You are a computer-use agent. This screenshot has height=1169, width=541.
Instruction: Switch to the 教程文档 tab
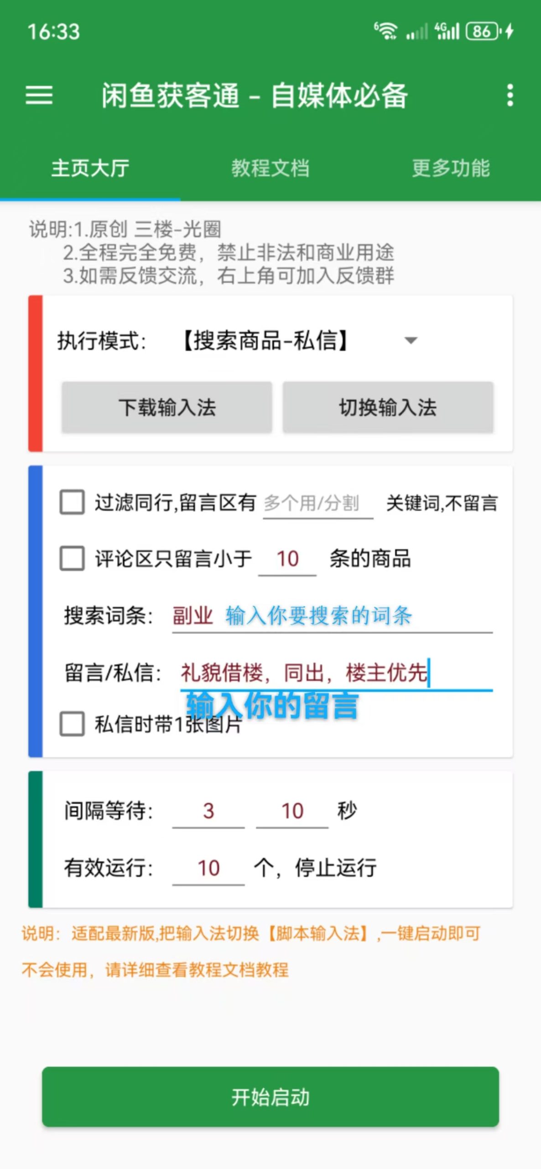point(270,168)
